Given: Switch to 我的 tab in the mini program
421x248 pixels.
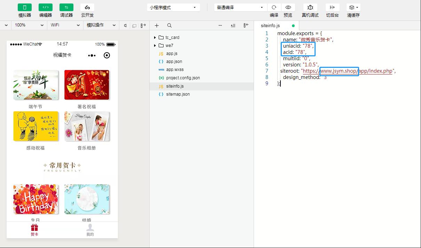Looking at the screenshot, I should 90,230.
